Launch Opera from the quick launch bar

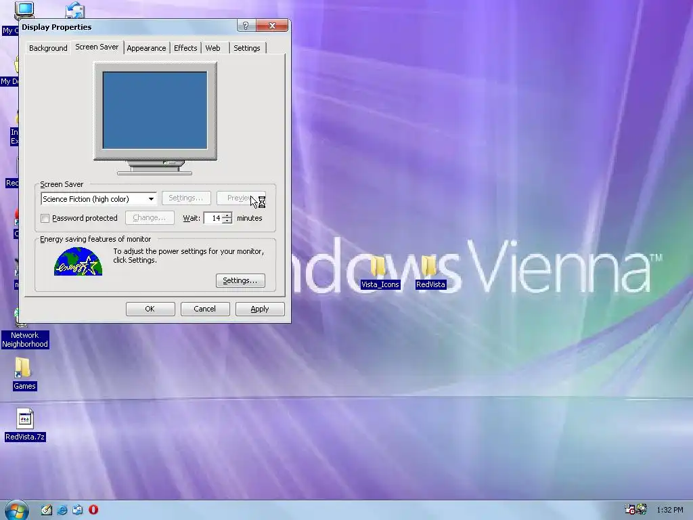click(93, 510)
